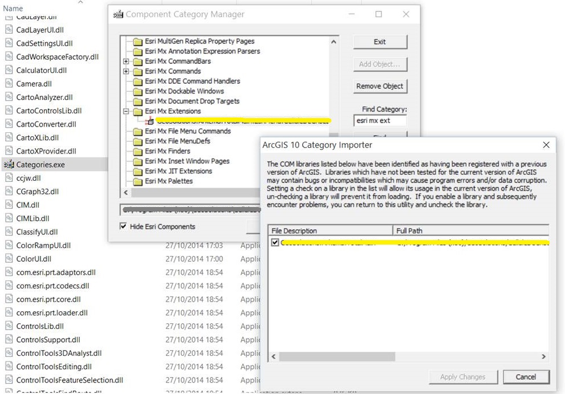Click the component icon under Esri Mx Extensions
565x394 pixels.
pyautogui.click(x=150, y=121)
